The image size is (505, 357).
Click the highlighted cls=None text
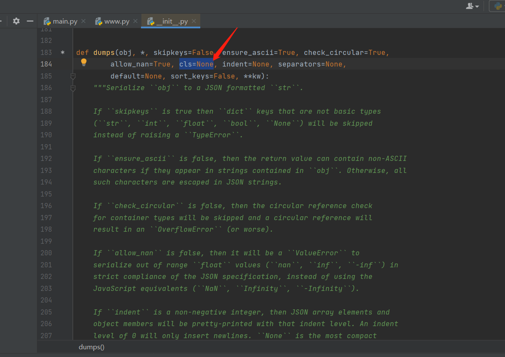tap(196, 64)
